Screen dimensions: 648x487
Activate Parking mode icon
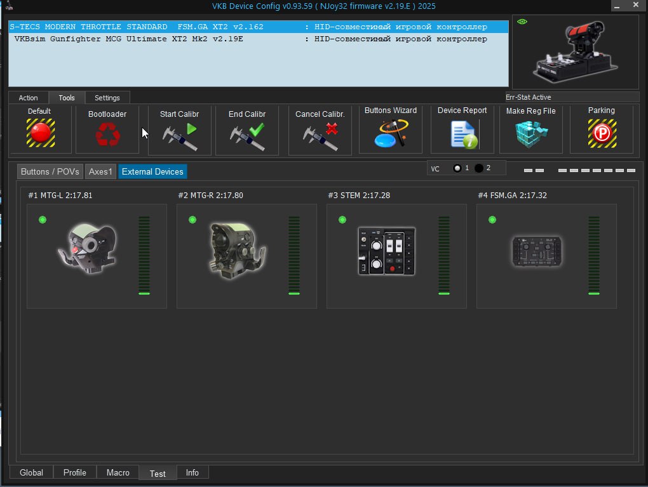coord(601,133)
